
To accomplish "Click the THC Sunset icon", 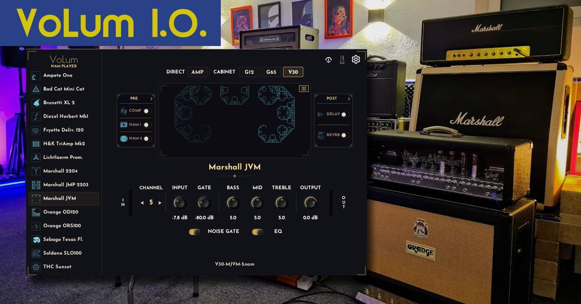I will [36, 267].
